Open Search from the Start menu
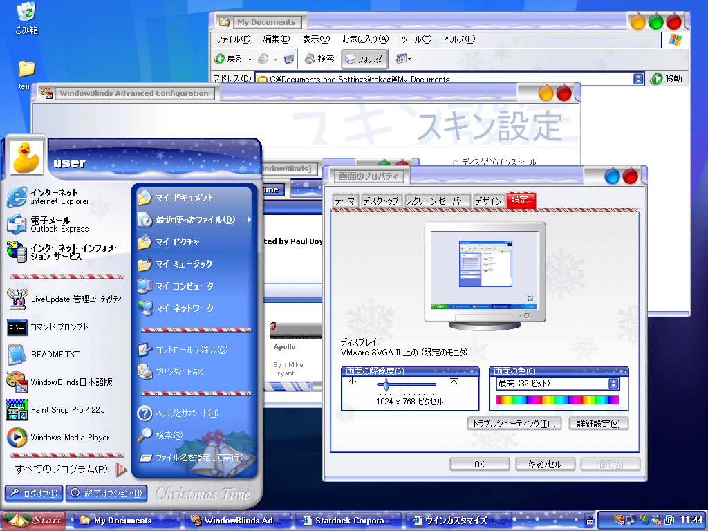Viewport: 708px width, 531px height. [160, 436]
